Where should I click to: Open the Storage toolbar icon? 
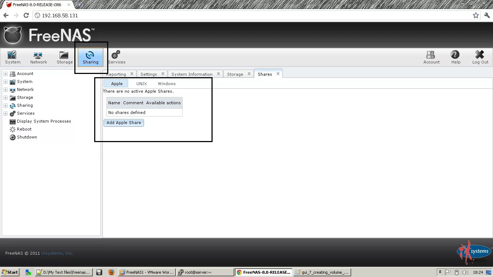[65, 57]
